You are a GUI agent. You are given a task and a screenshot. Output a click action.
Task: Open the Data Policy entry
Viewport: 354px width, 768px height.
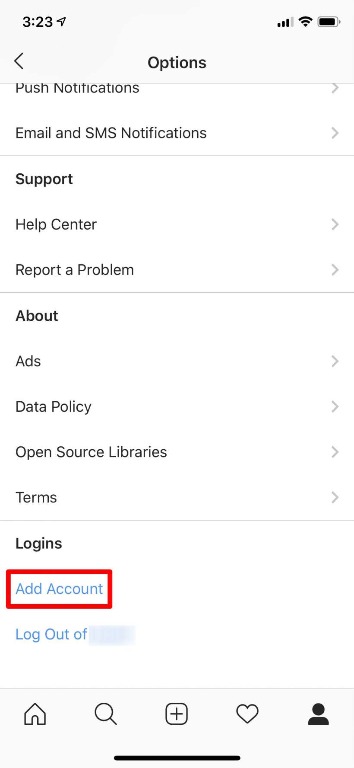pos(177,406)
